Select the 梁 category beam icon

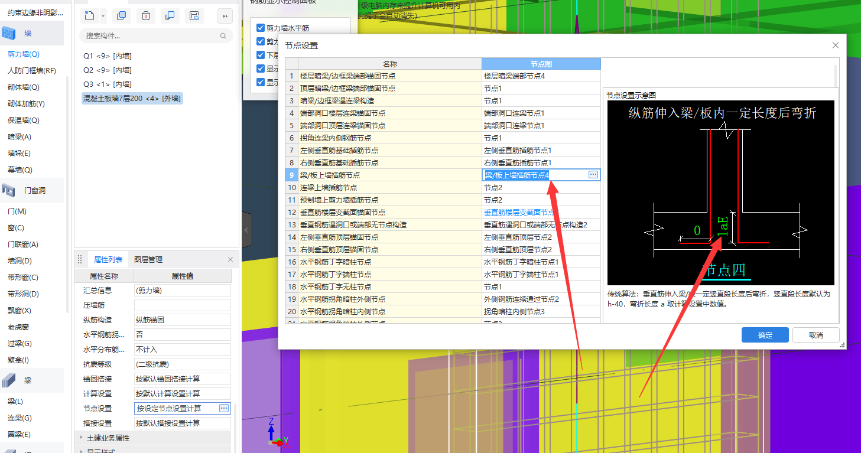[x=9, y=380]
